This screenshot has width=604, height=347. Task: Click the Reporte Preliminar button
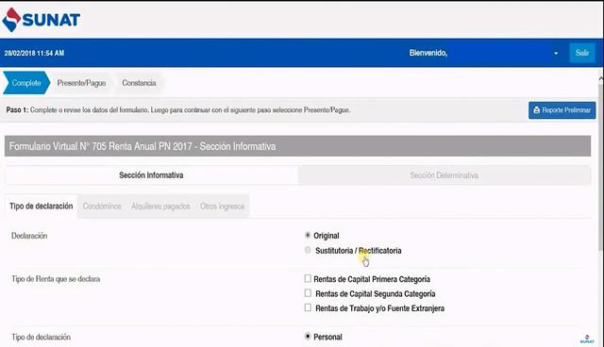562,110
